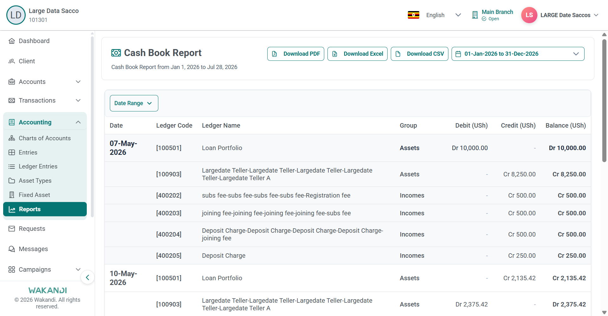Click the 10-May-2026 date cell
The width and height of the screenshot is (608, 316).
click(x=123, y=278)
